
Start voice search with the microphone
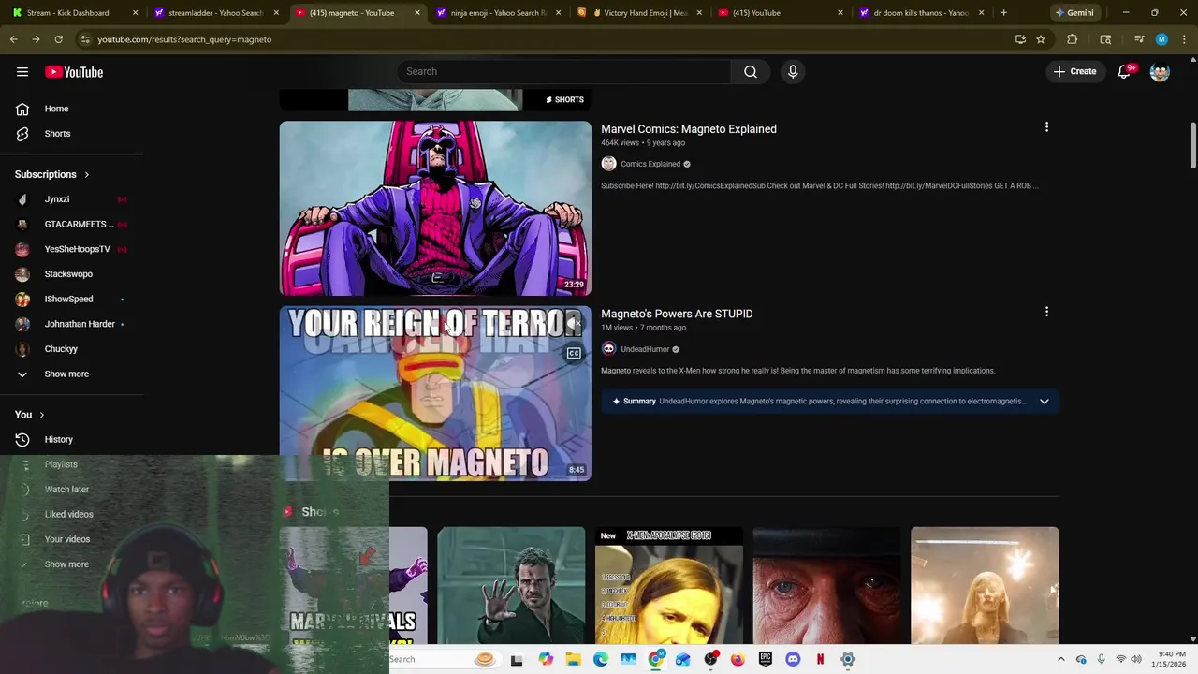tap(793, 72)
